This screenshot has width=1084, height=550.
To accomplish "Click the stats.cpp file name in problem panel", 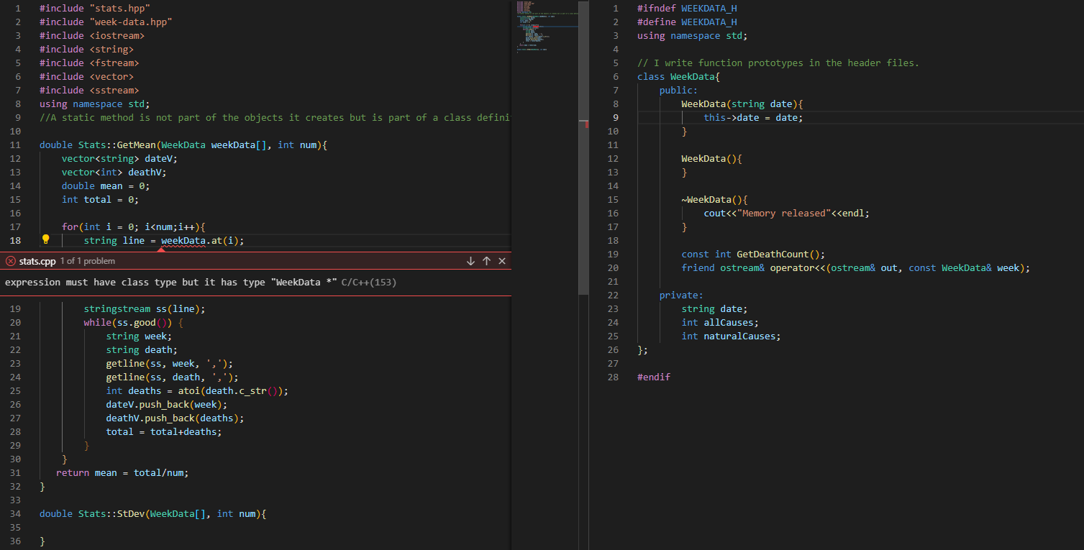I will 37,261.
